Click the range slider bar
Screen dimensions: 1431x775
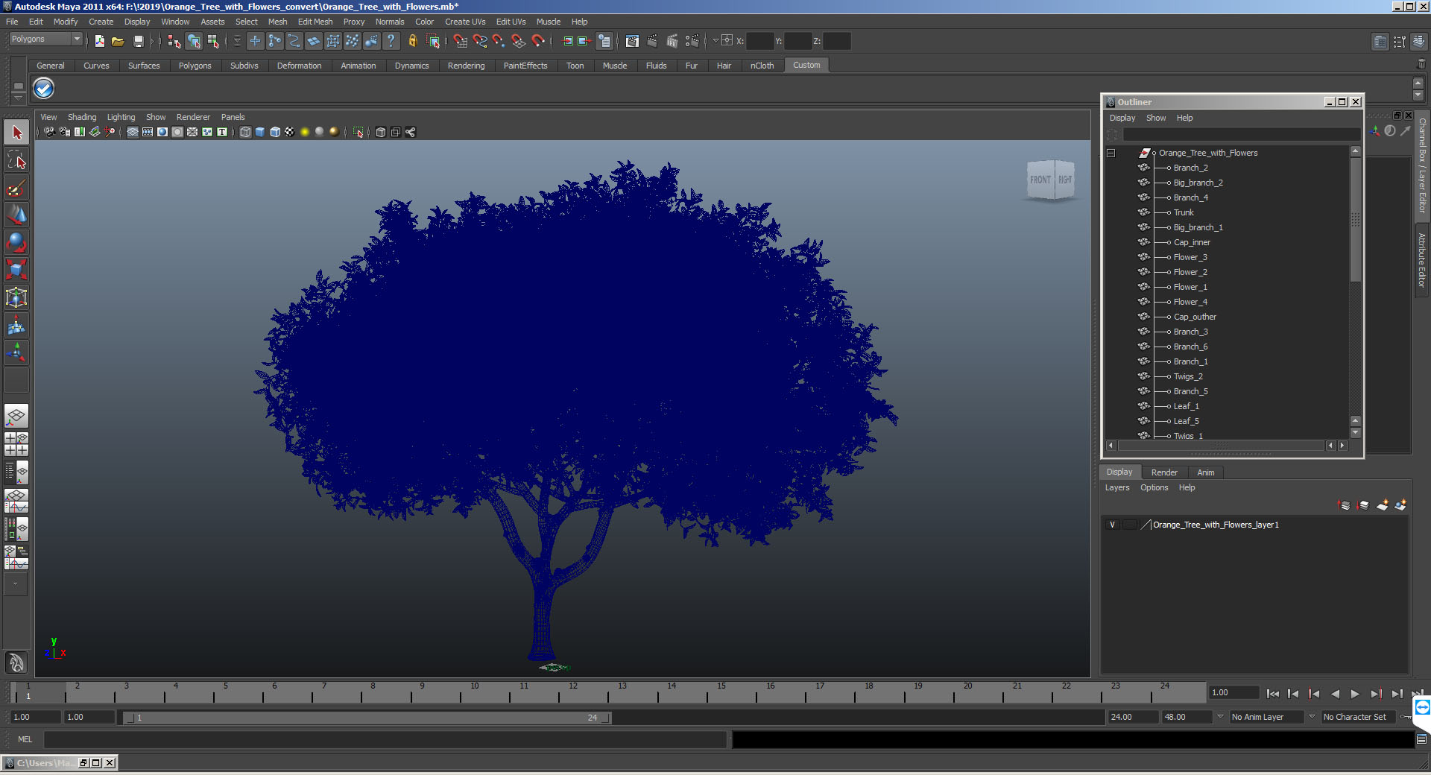click(367, 718)
